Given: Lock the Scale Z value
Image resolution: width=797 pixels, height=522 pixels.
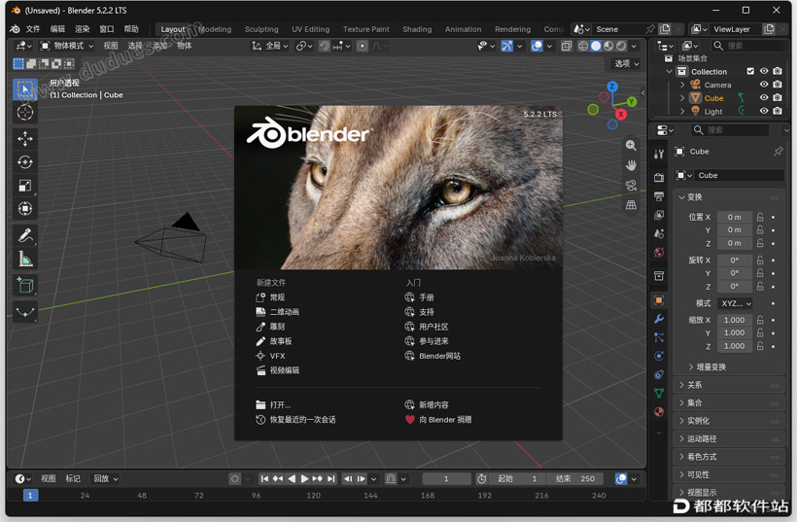Looking at the screenshot, I should pos(760,346).
